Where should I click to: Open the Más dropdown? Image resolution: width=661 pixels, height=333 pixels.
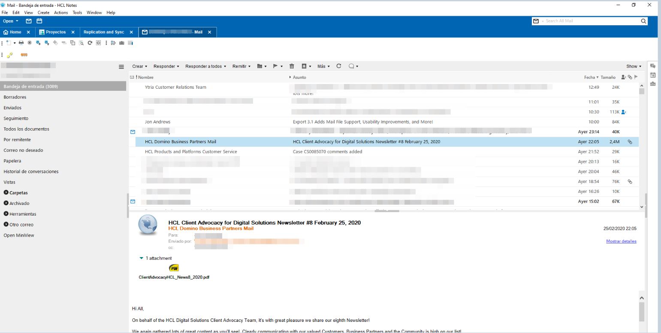(323, 66)
